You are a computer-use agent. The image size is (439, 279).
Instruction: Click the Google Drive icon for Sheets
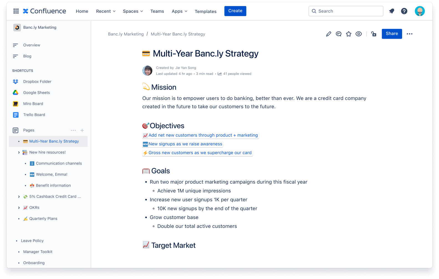click(x=16, y=93)
